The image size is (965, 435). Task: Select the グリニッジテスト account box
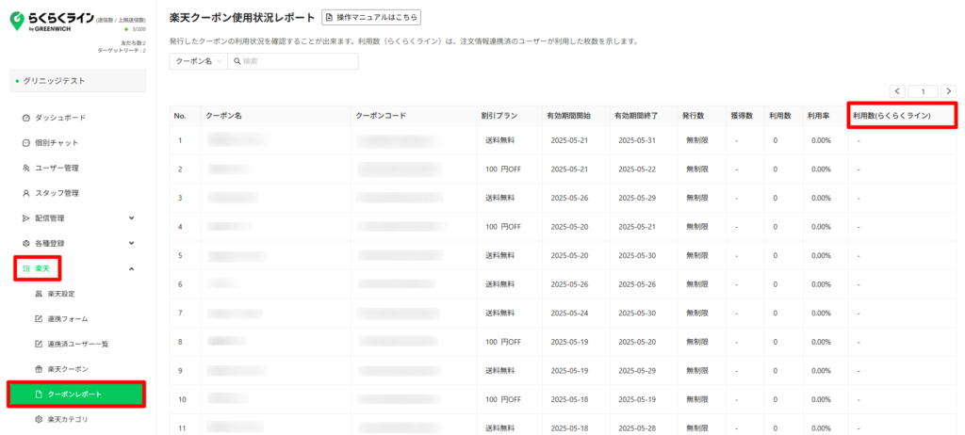pos(77,81)
